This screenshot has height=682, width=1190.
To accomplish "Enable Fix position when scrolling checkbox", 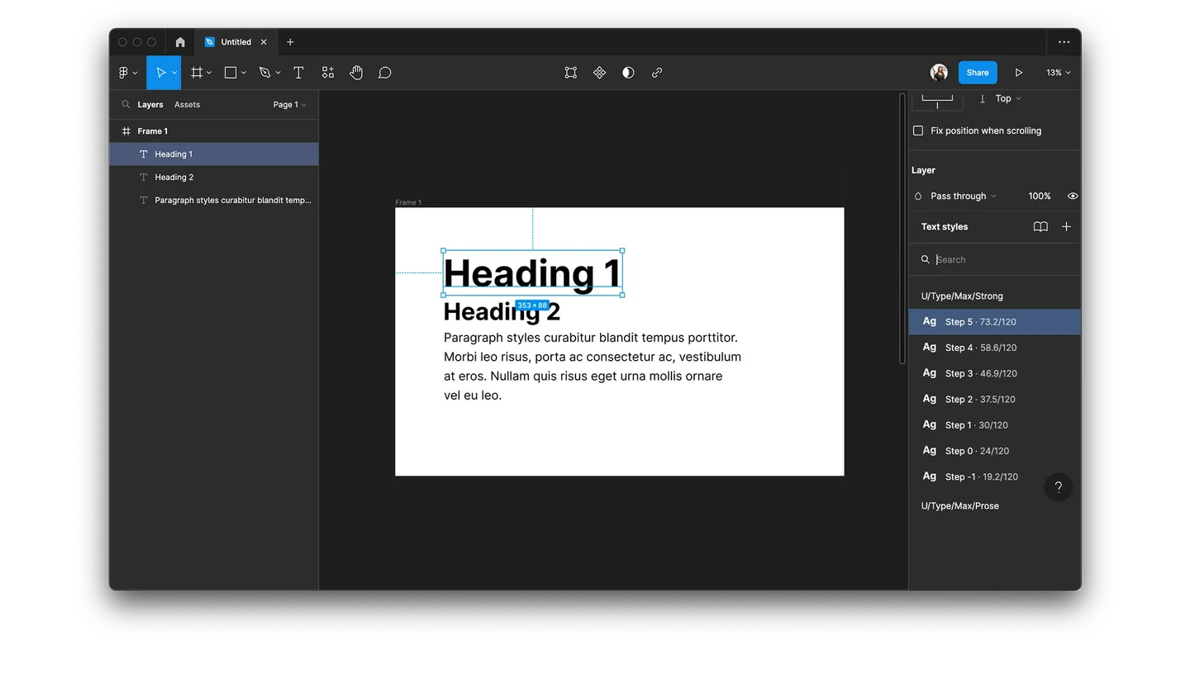I will [918, 130].
